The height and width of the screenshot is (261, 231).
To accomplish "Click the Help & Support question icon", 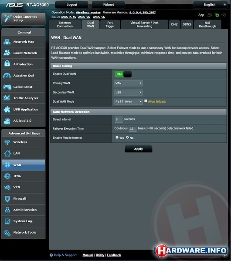I will [51, 255].
